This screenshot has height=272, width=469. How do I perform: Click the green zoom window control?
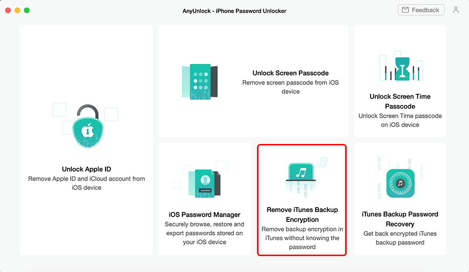[x=27, y=9]
